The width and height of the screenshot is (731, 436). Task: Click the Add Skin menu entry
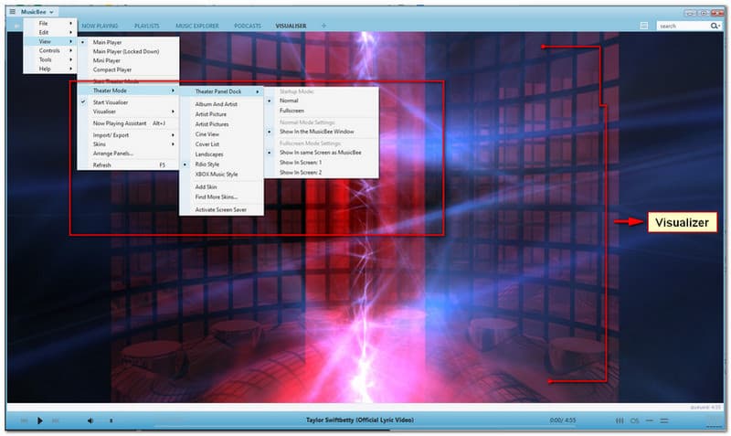pos(221,187)
